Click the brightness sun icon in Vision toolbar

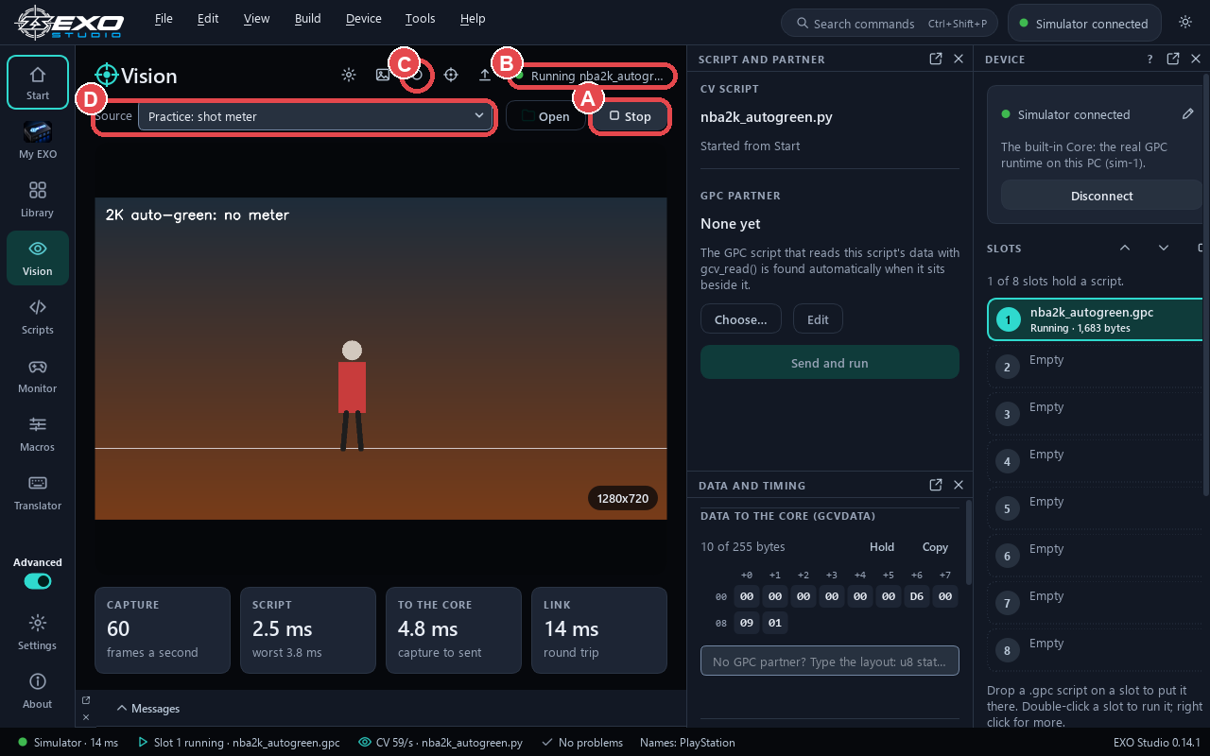pos(349,75)
